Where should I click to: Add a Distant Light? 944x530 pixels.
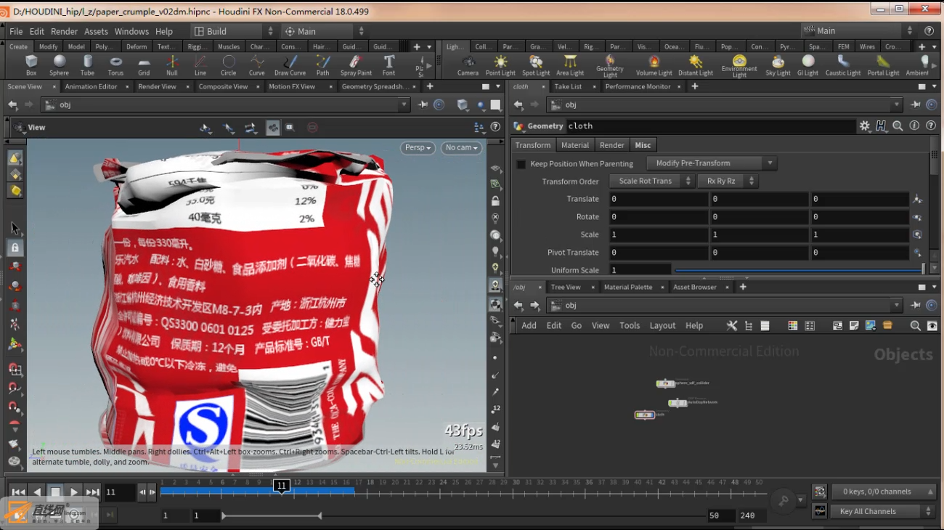[x=696, y=65]
